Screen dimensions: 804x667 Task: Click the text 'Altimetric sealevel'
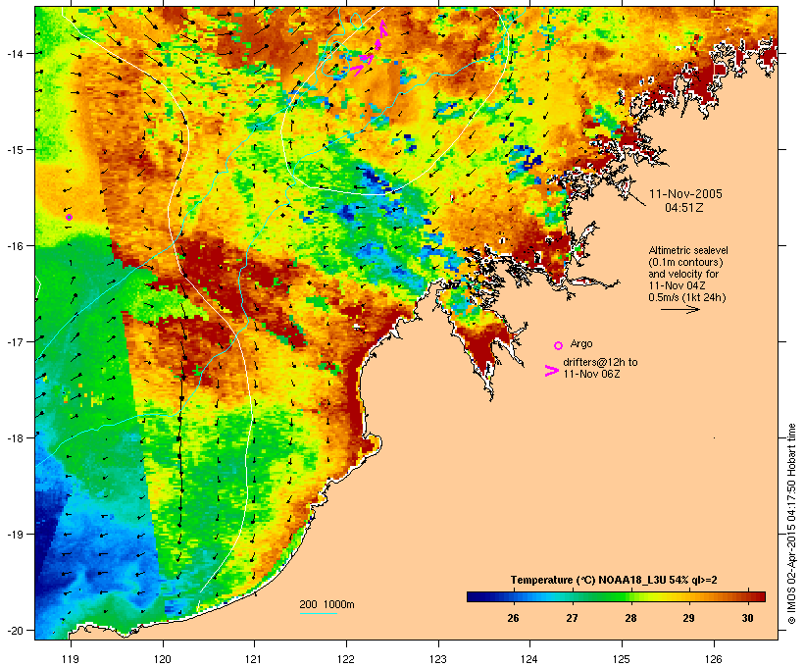click(x=688, y=250)
